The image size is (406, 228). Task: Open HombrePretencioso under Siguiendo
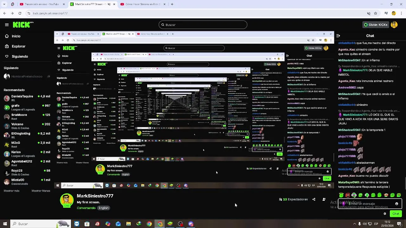(x=27, y=76)
